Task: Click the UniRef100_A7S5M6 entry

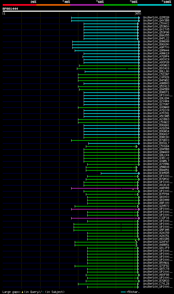Action: tap(156, 164)
